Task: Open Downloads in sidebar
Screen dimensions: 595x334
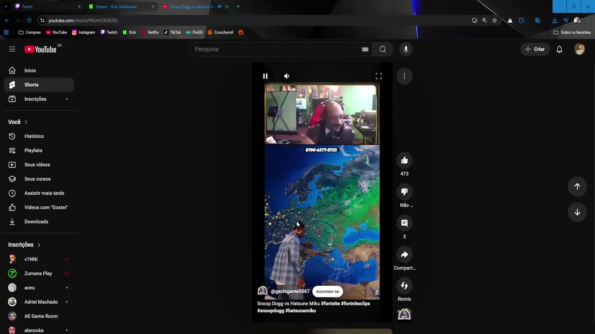Action: [39, 222]
